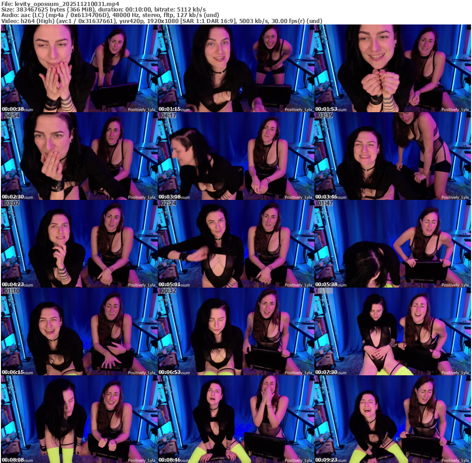Select the thumbnail marked 00:06:53
The height and width of the screenshot is (463, 472).
236,331
